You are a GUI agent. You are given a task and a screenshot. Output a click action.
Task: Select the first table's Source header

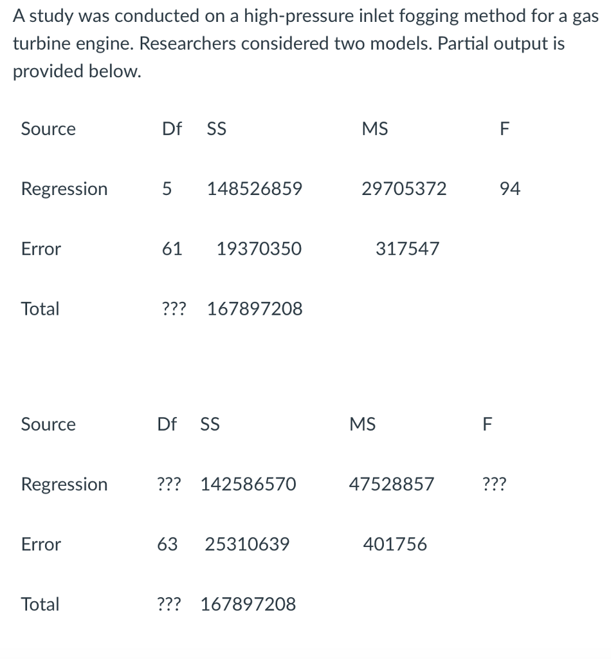coord(48,129)
